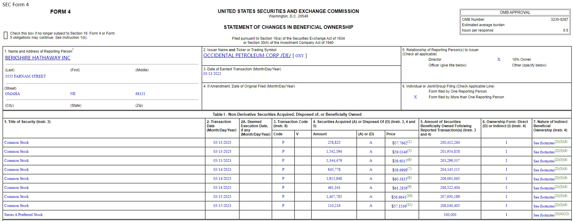This screenshot has width=573, height=221.
Task: Click the 3555 FARNAM STREET address text
Action: pyautogui.click(x=25, y=76)
